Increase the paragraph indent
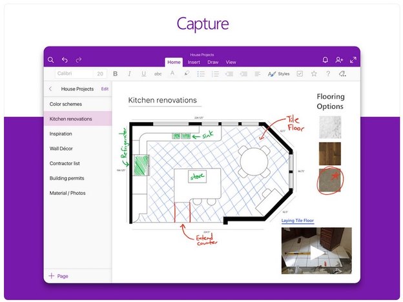 click(x=243, y=74)
